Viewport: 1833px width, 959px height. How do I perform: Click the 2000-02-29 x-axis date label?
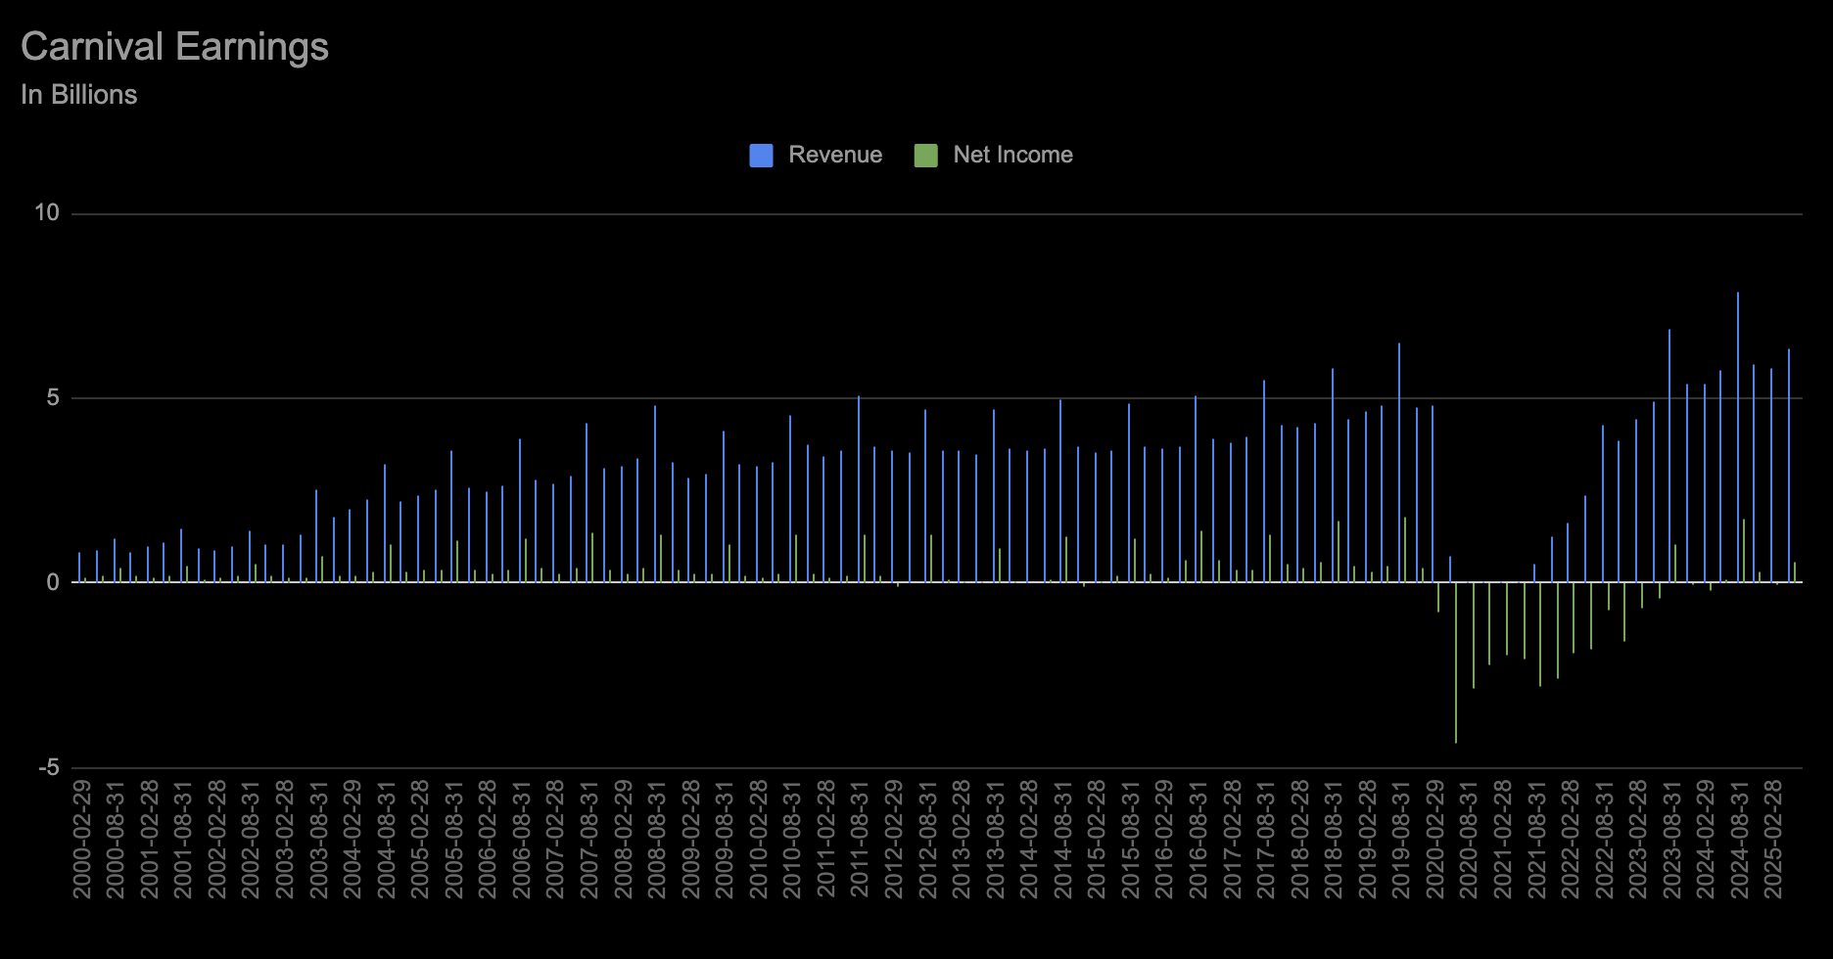tap(82, 839)
